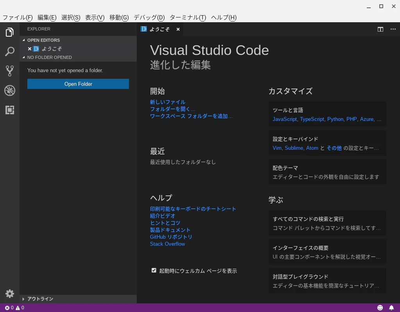Click the フォルダーを開く... link

point(172,109)
